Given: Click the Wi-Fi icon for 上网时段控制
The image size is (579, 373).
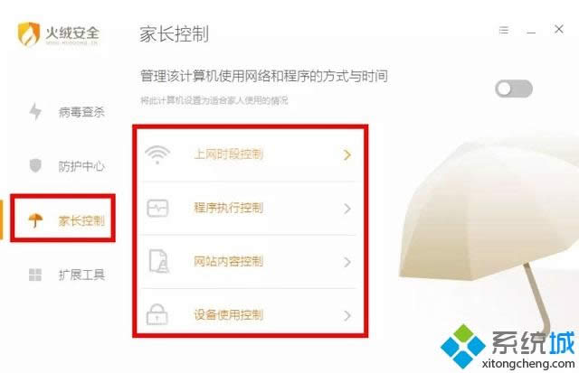Looking at the screenshot, I should (x=157, y=154).
